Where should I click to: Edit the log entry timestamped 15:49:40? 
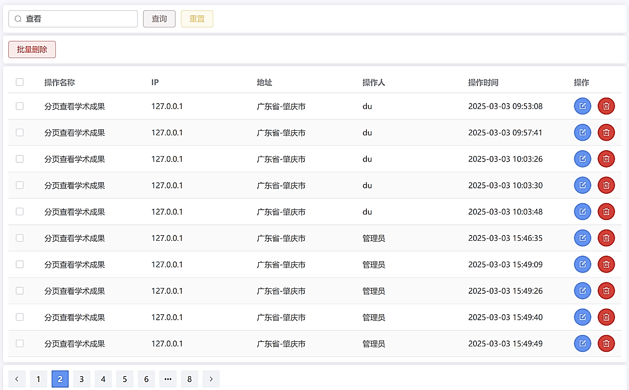[582, 317]
